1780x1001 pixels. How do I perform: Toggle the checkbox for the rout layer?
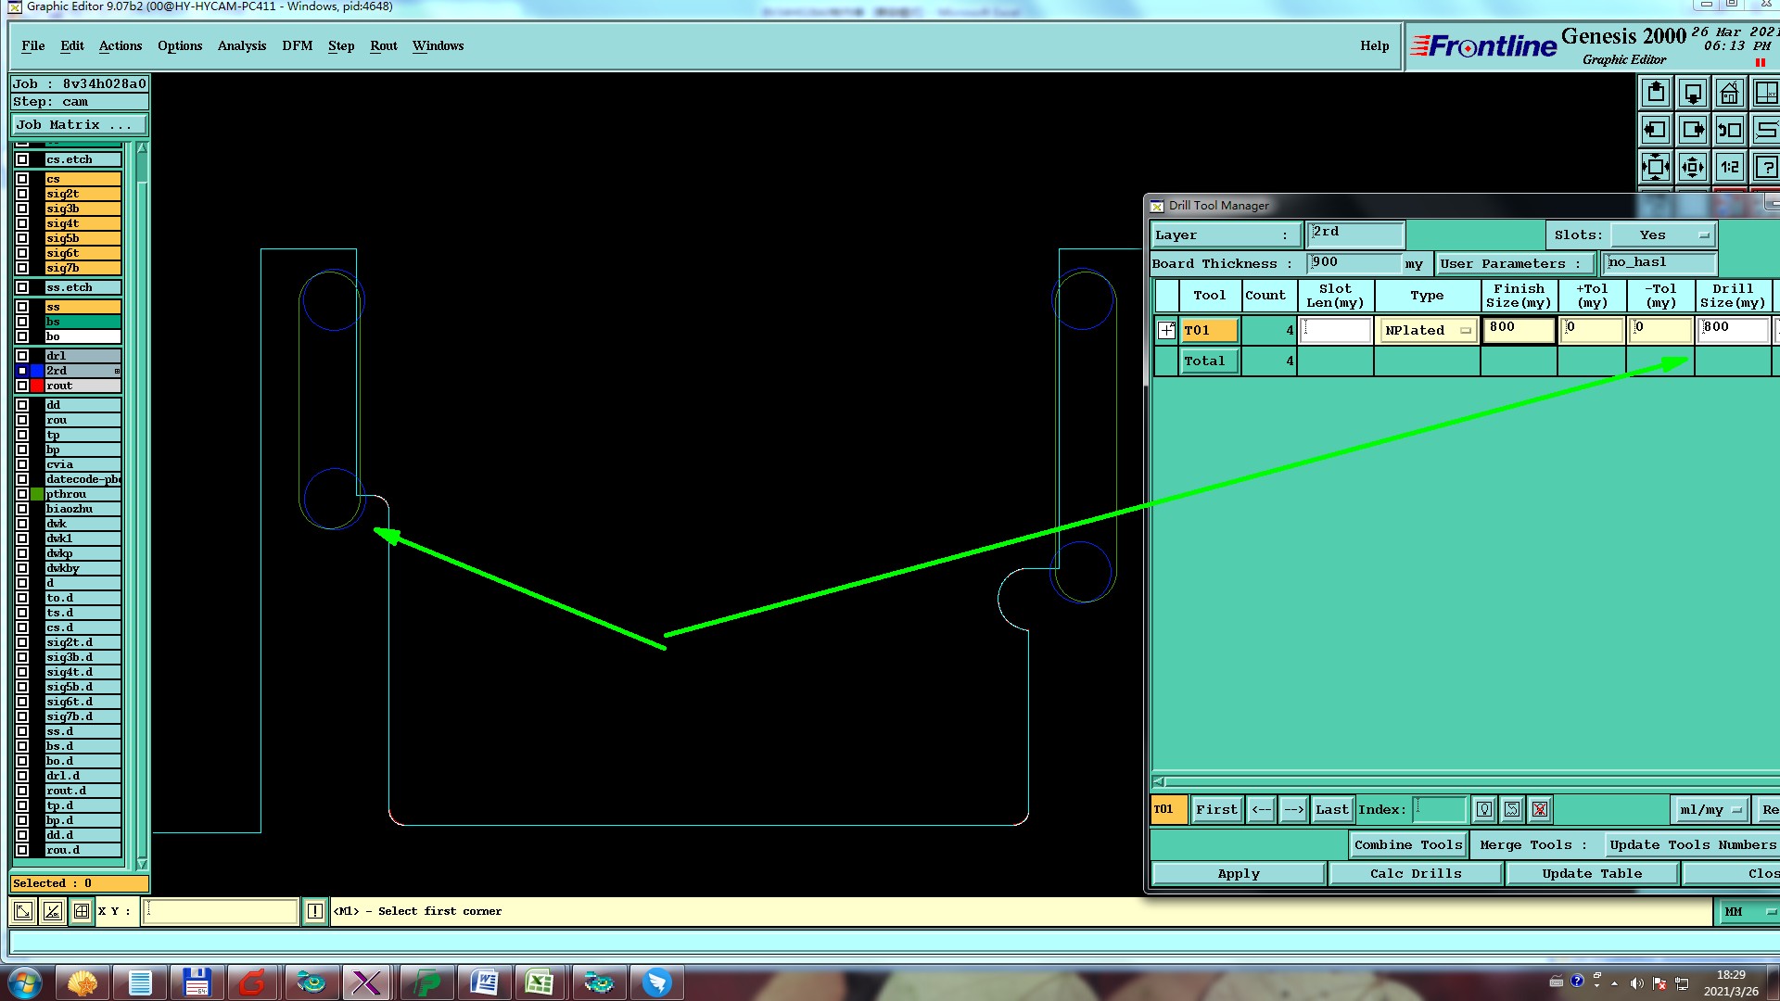click(22, 386)
